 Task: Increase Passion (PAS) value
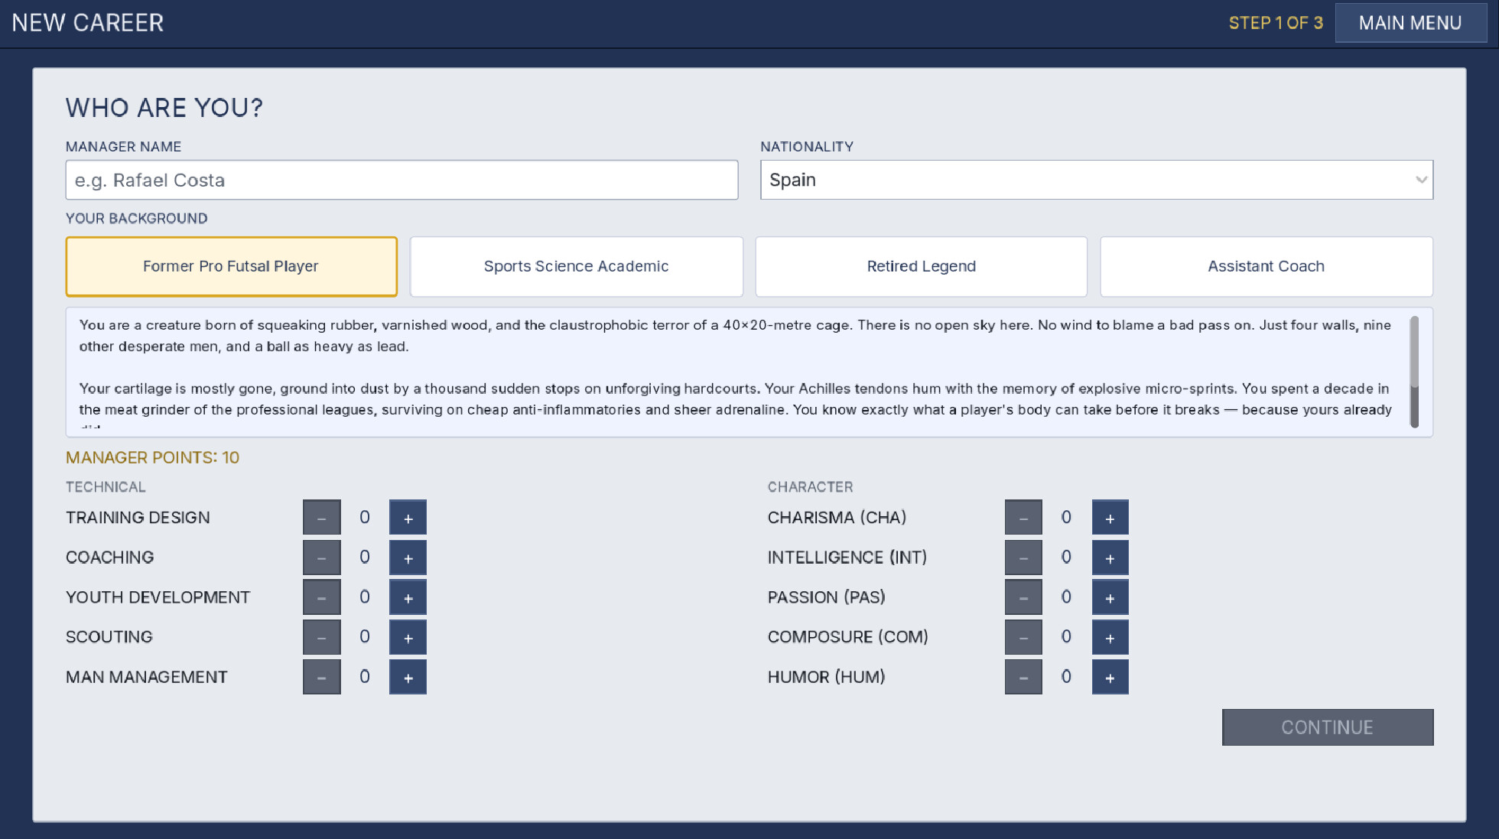[x=1110, y=597]
